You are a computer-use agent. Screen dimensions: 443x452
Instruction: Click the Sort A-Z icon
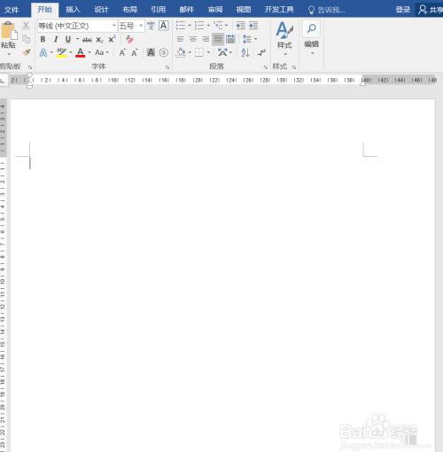(x=245, y=52)
